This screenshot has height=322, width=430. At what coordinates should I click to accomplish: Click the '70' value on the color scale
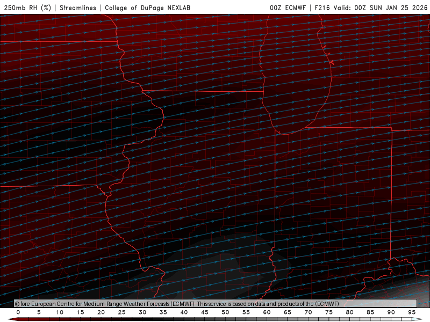pyautogui.click(x=308, y=312)
